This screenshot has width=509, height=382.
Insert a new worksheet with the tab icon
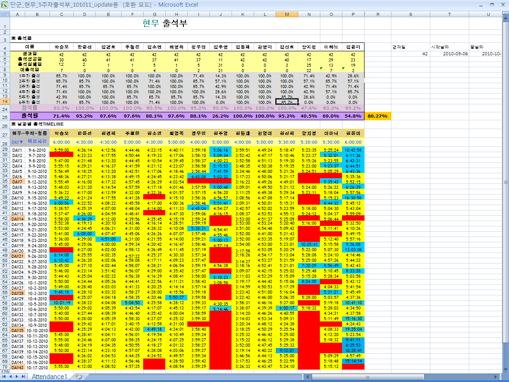(78, 377)
